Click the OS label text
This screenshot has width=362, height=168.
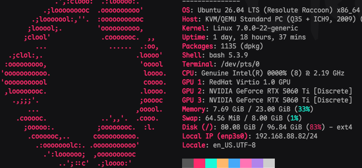point(186,10)
